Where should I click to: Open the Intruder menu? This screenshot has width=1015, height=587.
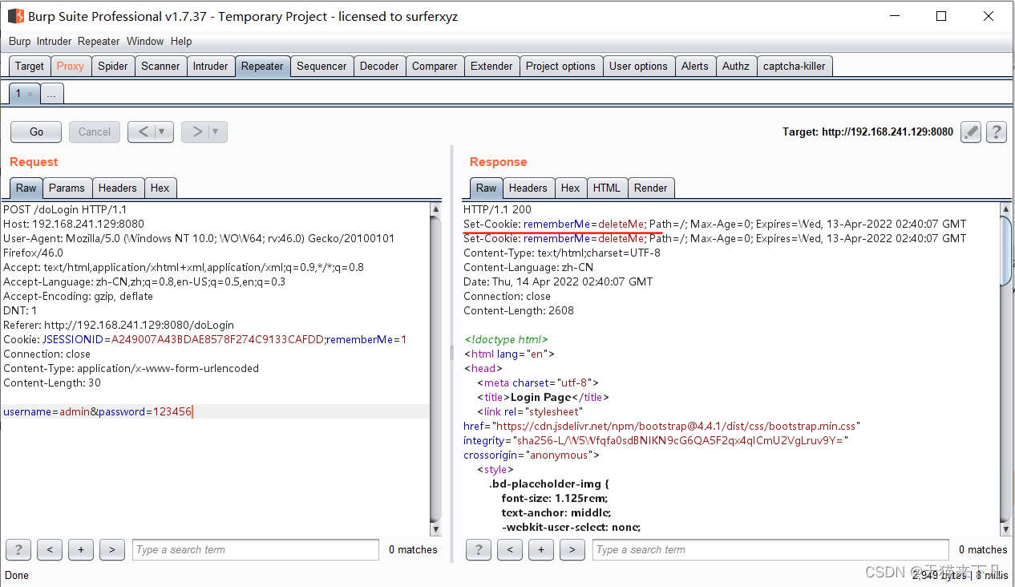coord(54,41)
